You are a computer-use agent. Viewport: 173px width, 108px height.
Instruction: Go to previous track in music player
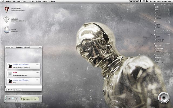[9, 98]
